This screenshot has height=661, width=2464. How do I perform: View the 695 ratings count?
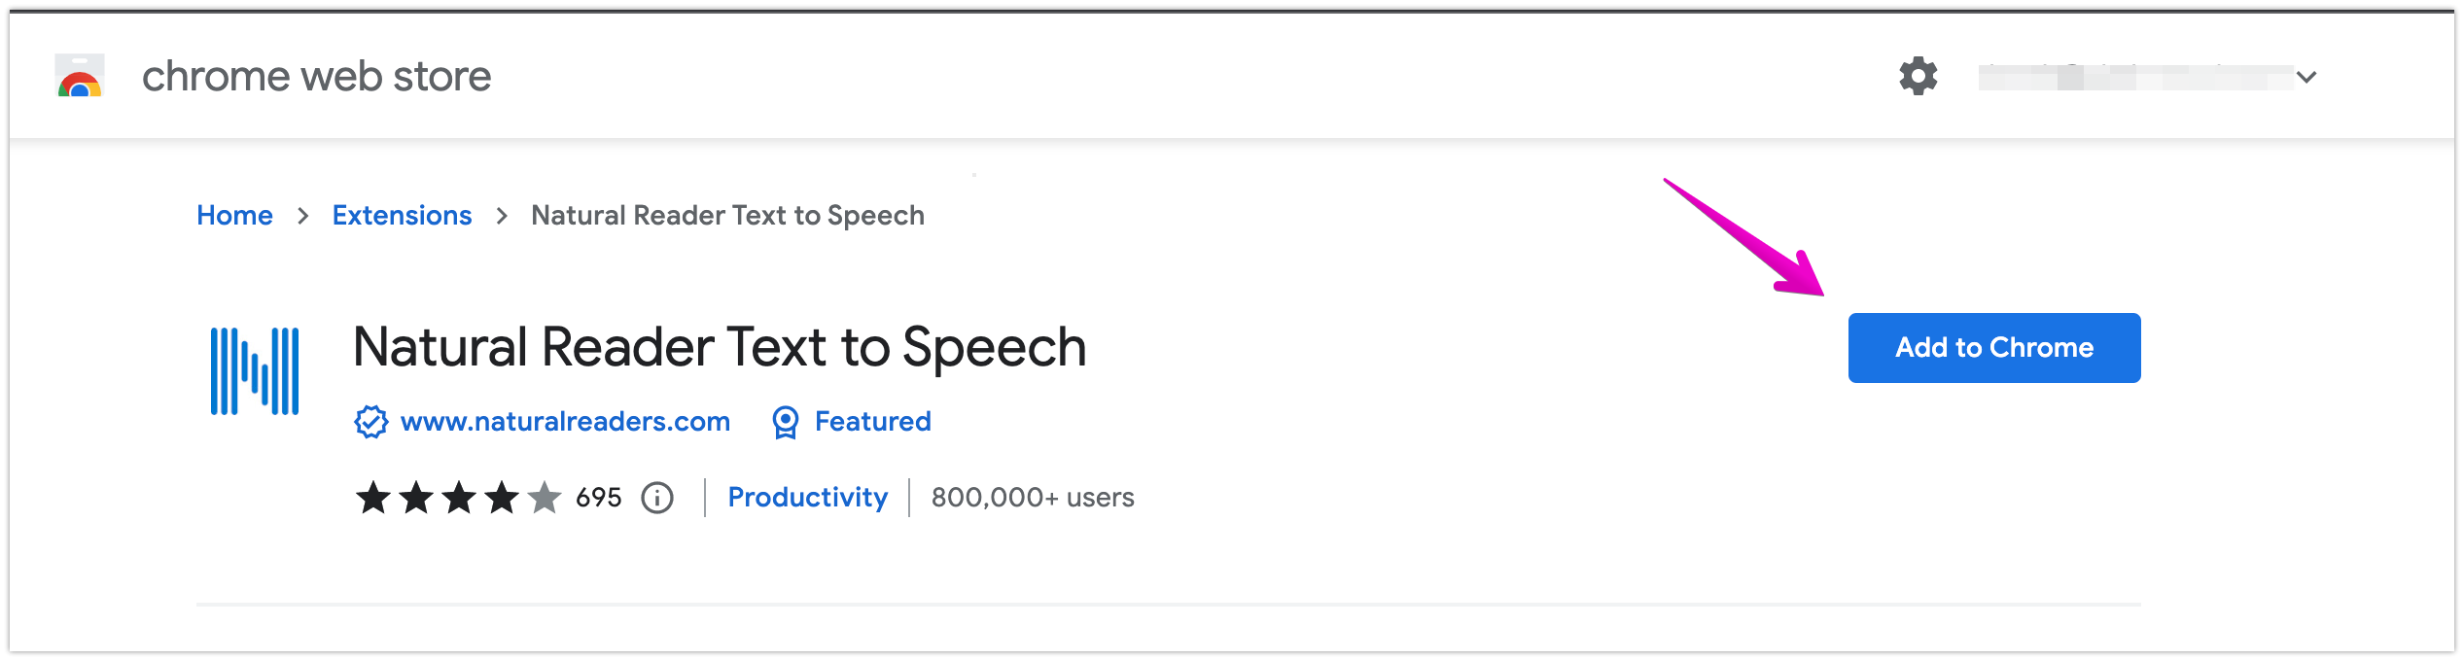[x=598, y=498]
